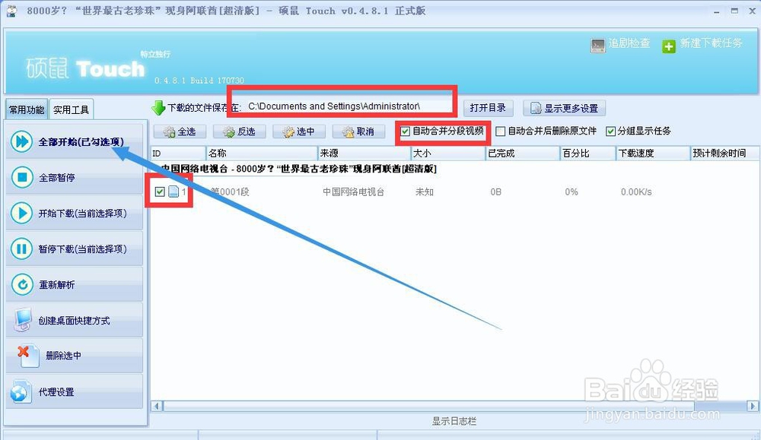Screen dimensions: 761x440
Task: Click the 显示更多设置 document icon
Action: point(535,108)
